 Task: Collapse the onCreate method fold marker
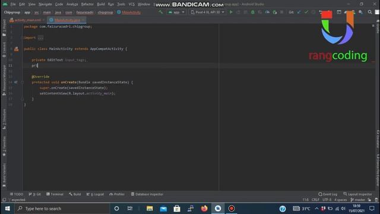pos(22,82)
